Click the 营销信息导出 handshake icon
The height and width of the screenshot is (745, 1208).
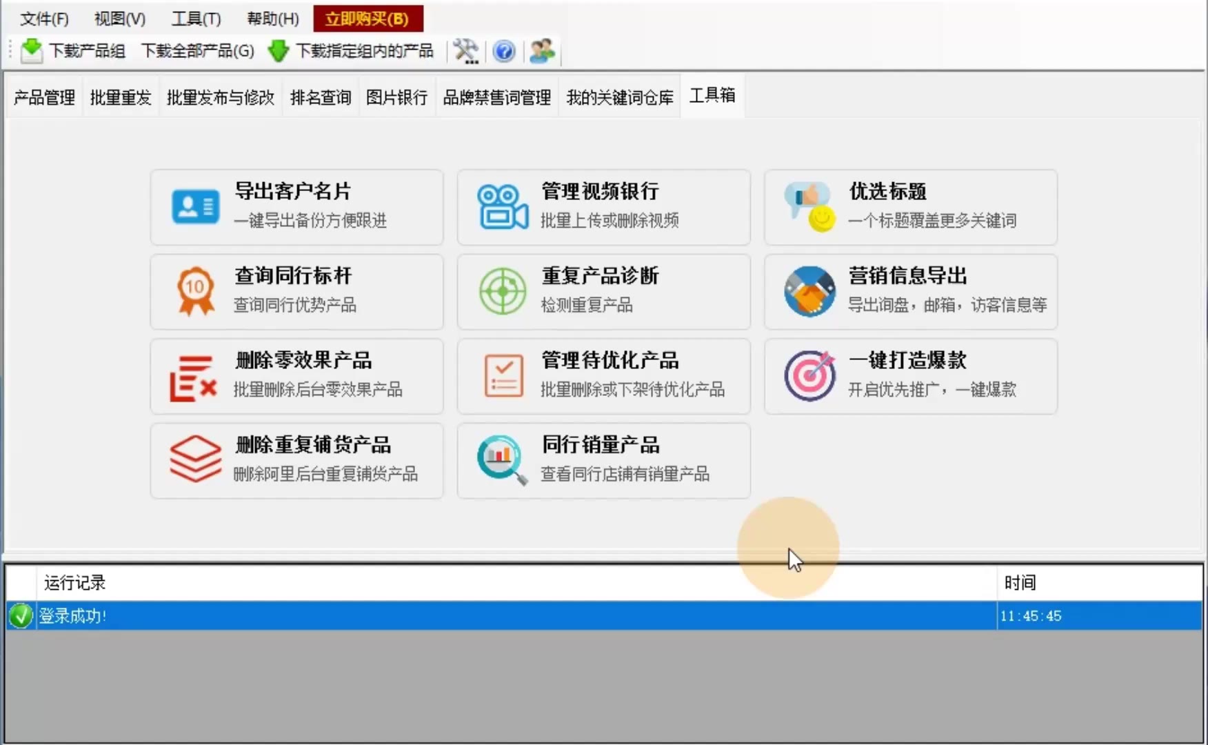[x=809, y=291]
